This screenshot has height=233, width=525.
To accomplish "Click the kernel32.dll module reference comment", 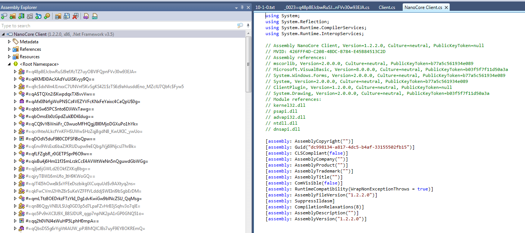I will (285, 105).
